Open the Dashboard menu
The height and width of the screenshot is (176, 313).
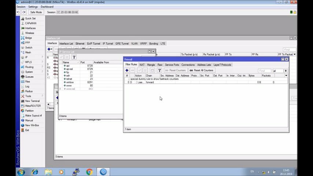click(x=47, y=7)
